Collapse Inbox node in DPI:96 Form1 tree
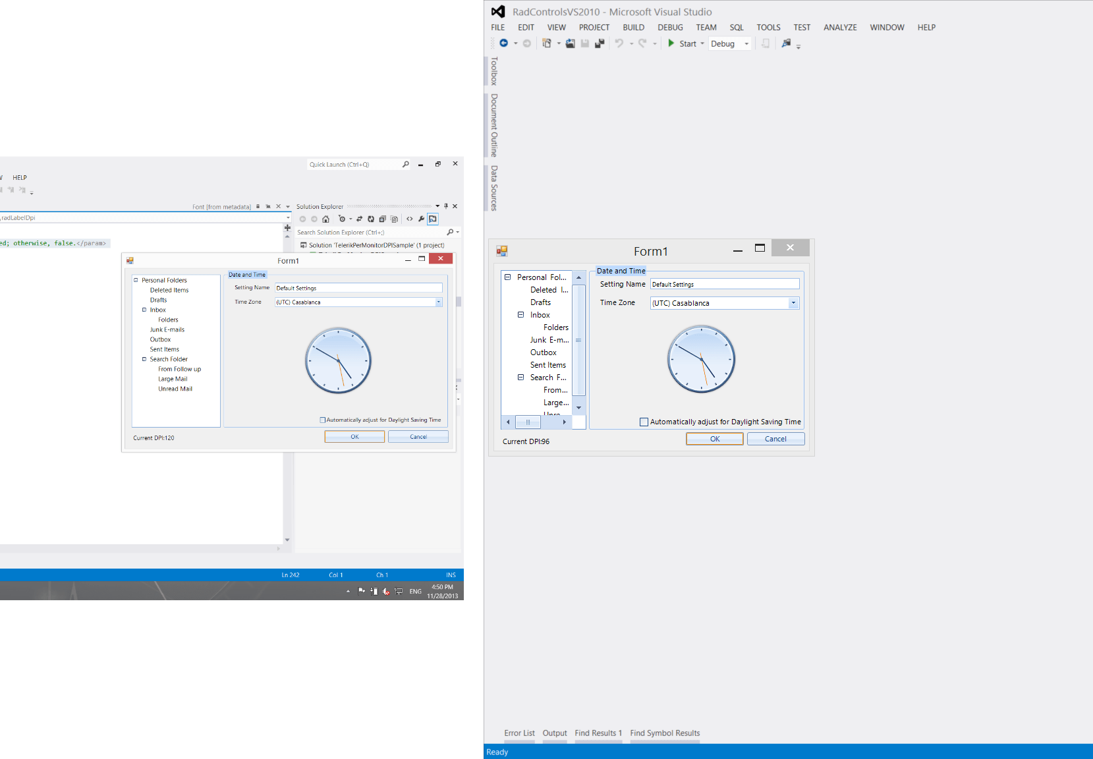 click(x=520, y=315)
